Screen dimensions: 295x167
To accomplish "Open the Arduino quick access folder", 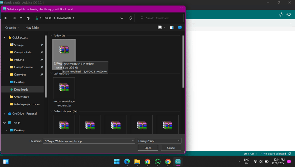I will (19, 60).
